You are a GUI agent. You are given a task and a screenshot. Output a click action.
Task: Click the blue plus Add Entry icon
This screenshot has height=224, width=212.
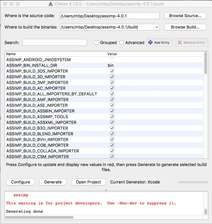click(150, 42)
